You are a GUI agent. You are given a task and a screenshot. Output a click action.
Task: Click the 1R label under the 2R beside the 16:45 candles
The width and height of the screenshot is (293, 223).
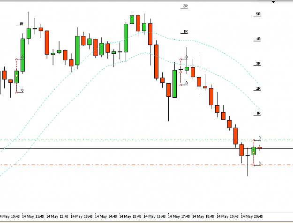[185, 31]
